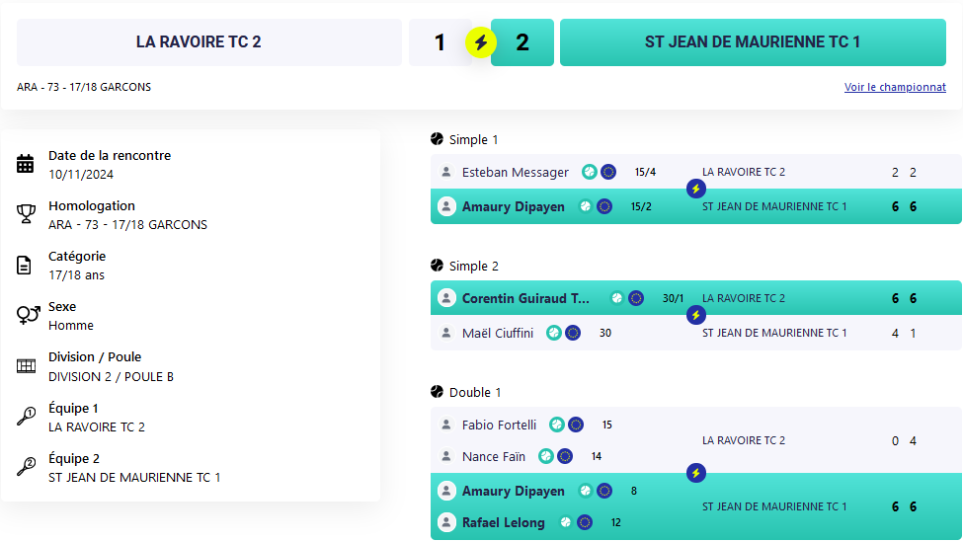Click the Division / Poule grid icon

coord(26,366)
